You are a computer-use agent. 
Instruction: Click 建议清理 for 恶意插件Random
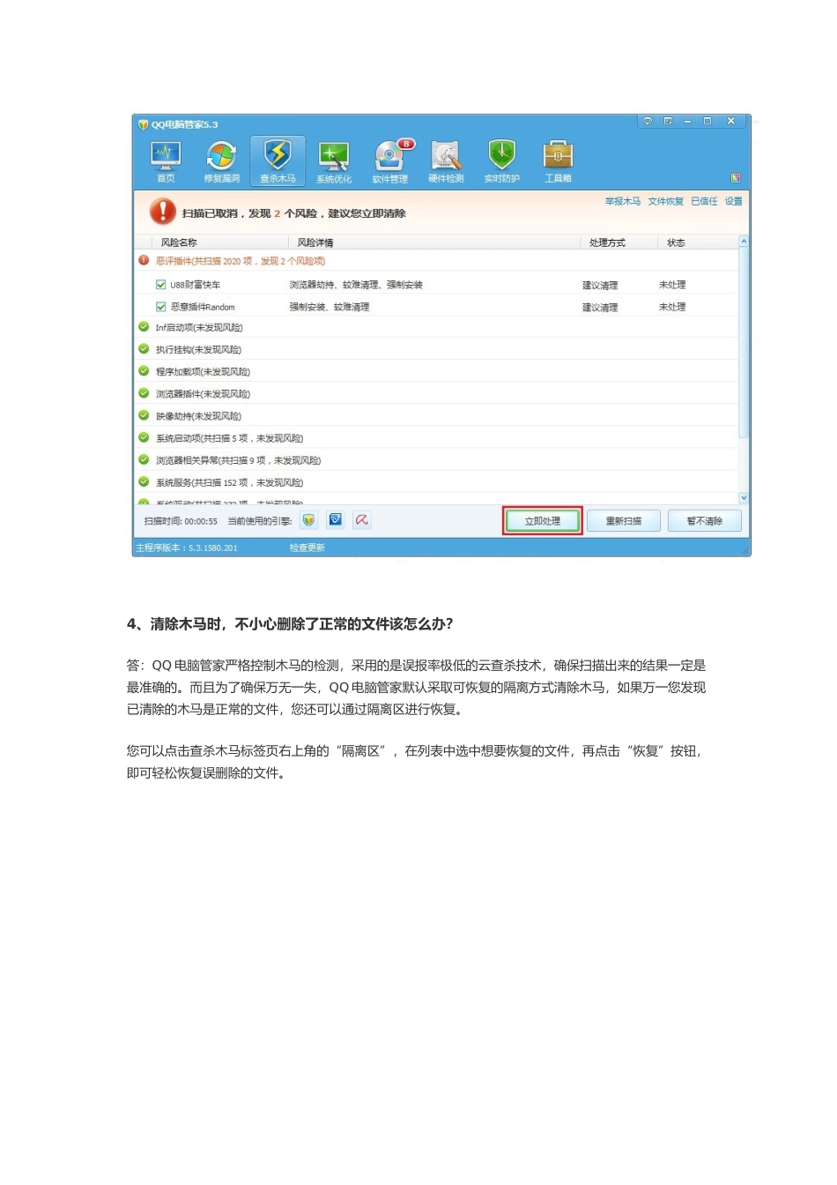click(x=600, y=308)
